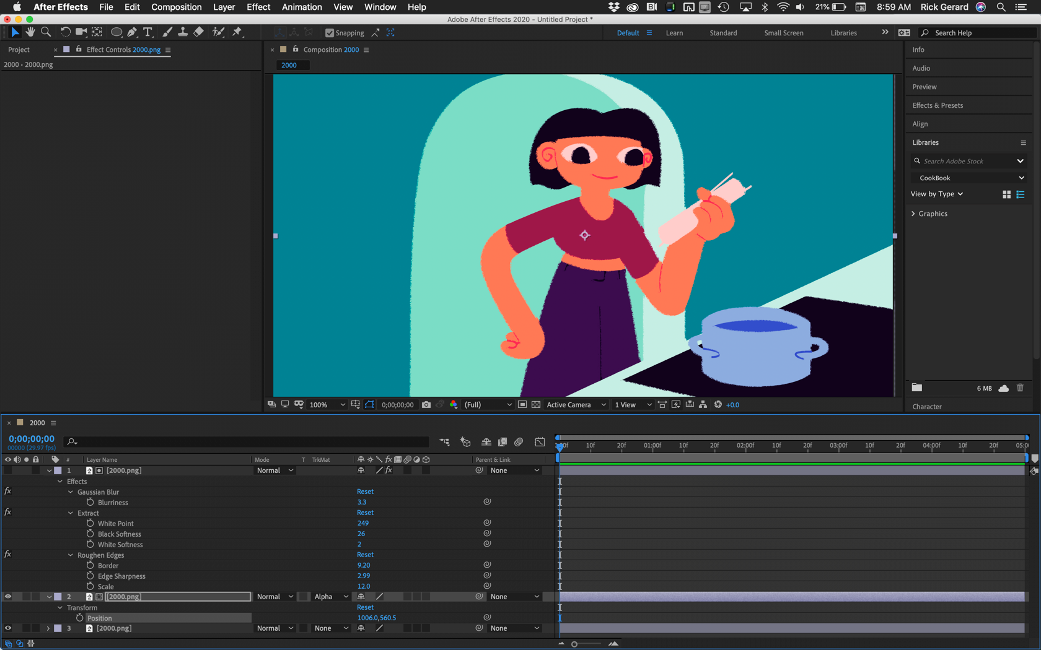This screenshot has width=1041, height=650.
Task: Disable the Snapping checkbox
Action: click(329, 33)
